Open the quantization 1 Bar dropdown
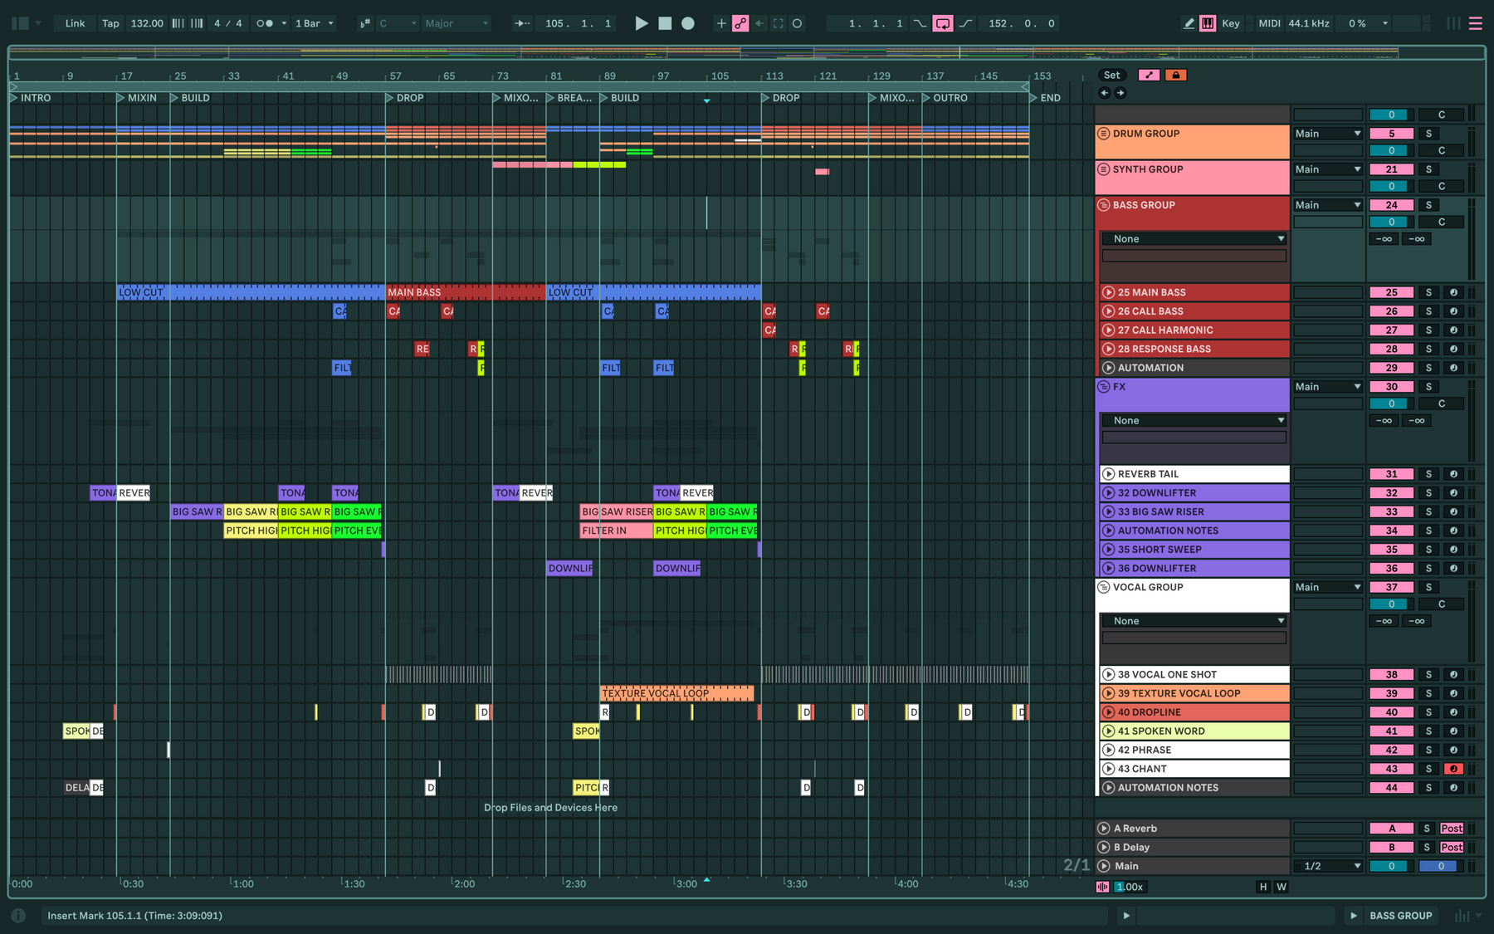 [x=315, y=23]
